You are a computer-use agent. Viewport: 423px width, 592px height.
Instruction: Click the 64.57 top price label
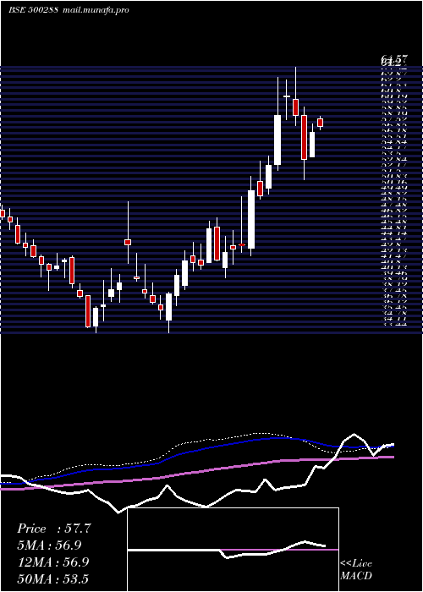tap(394, 59)
